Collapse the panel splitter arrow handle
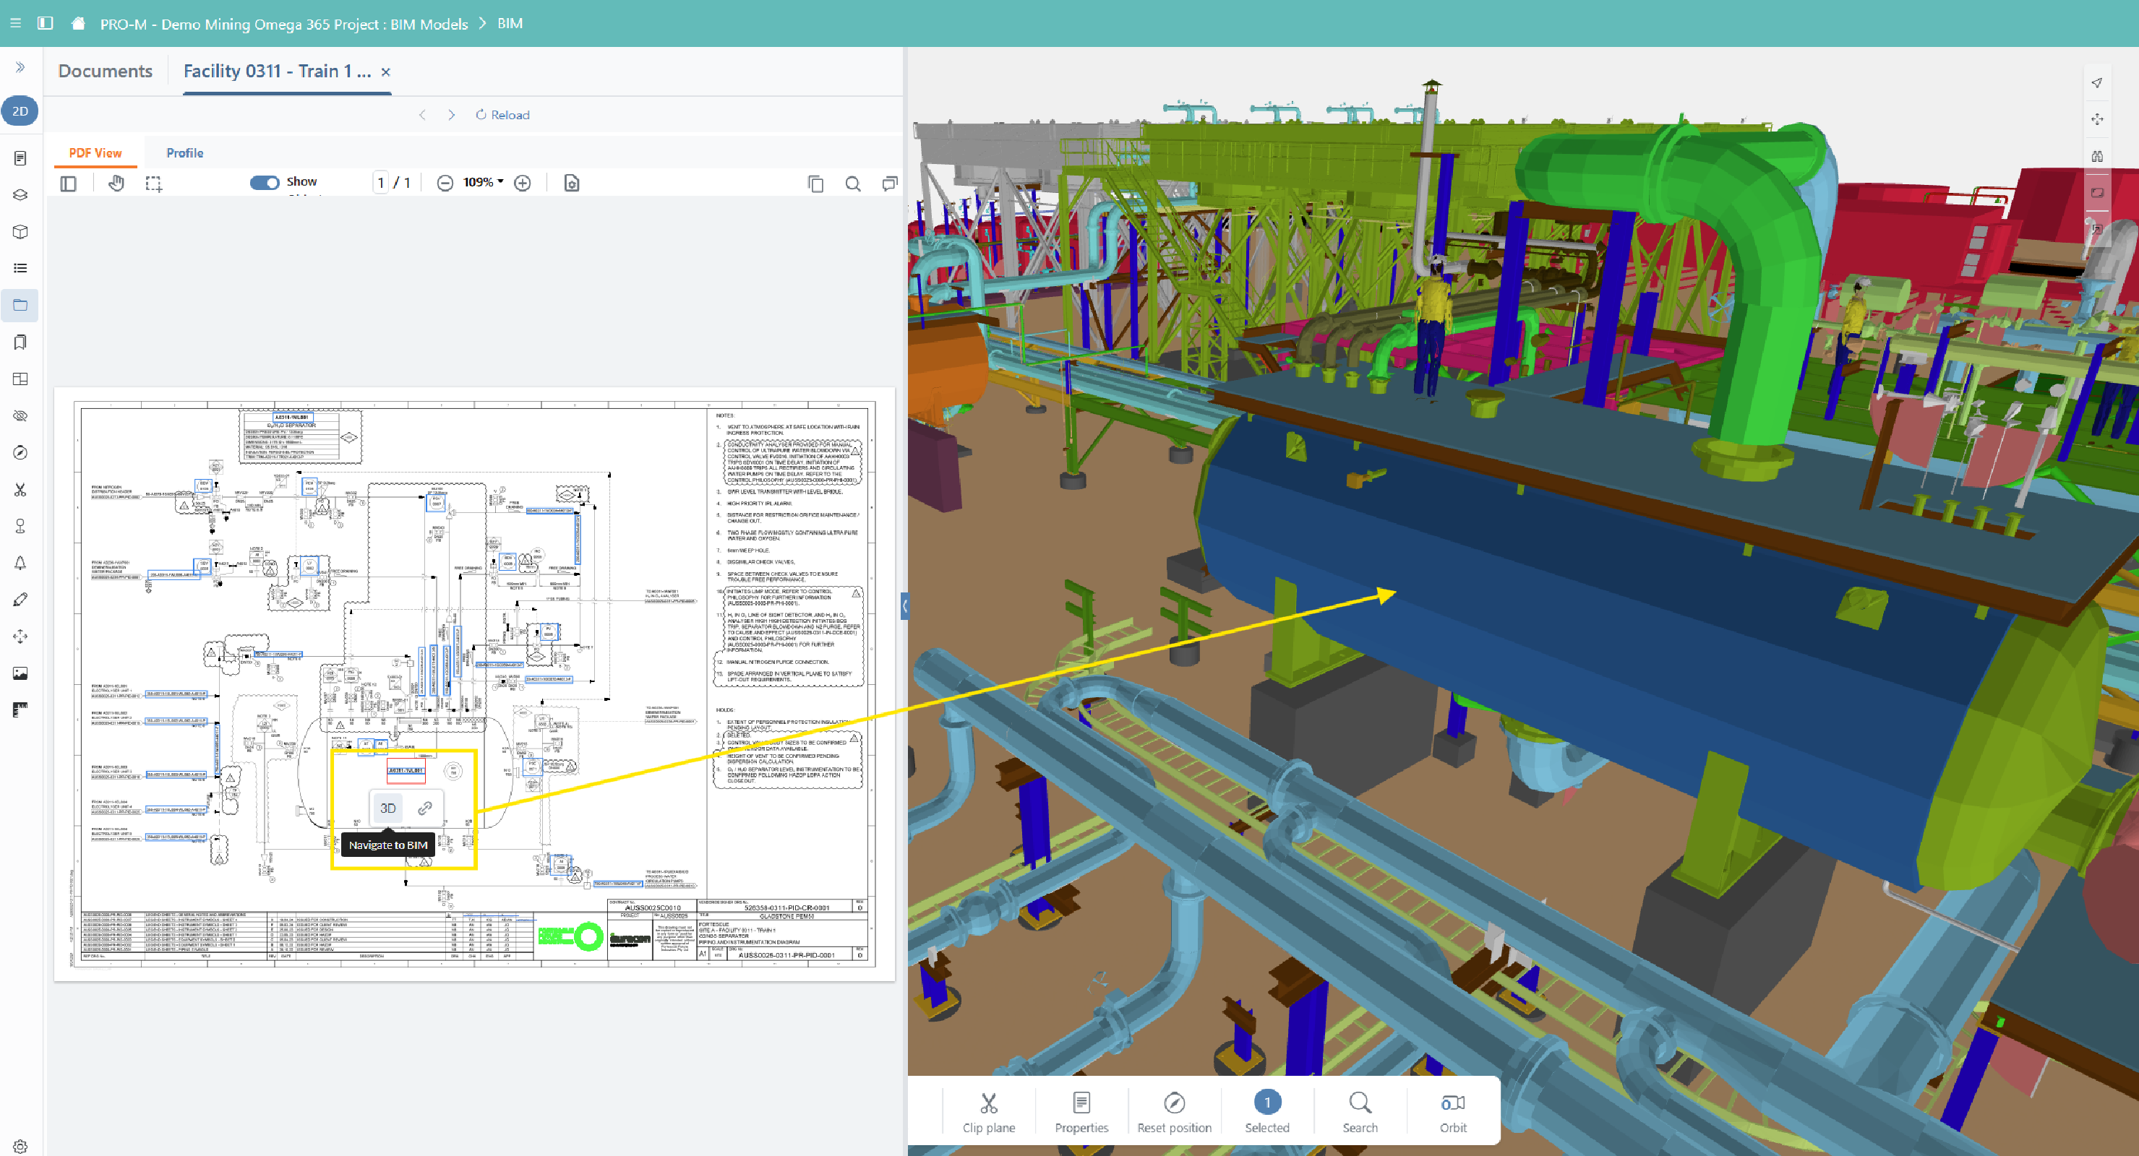The height and width of the screenshot is (1156, 2139). tap(905, 607)
